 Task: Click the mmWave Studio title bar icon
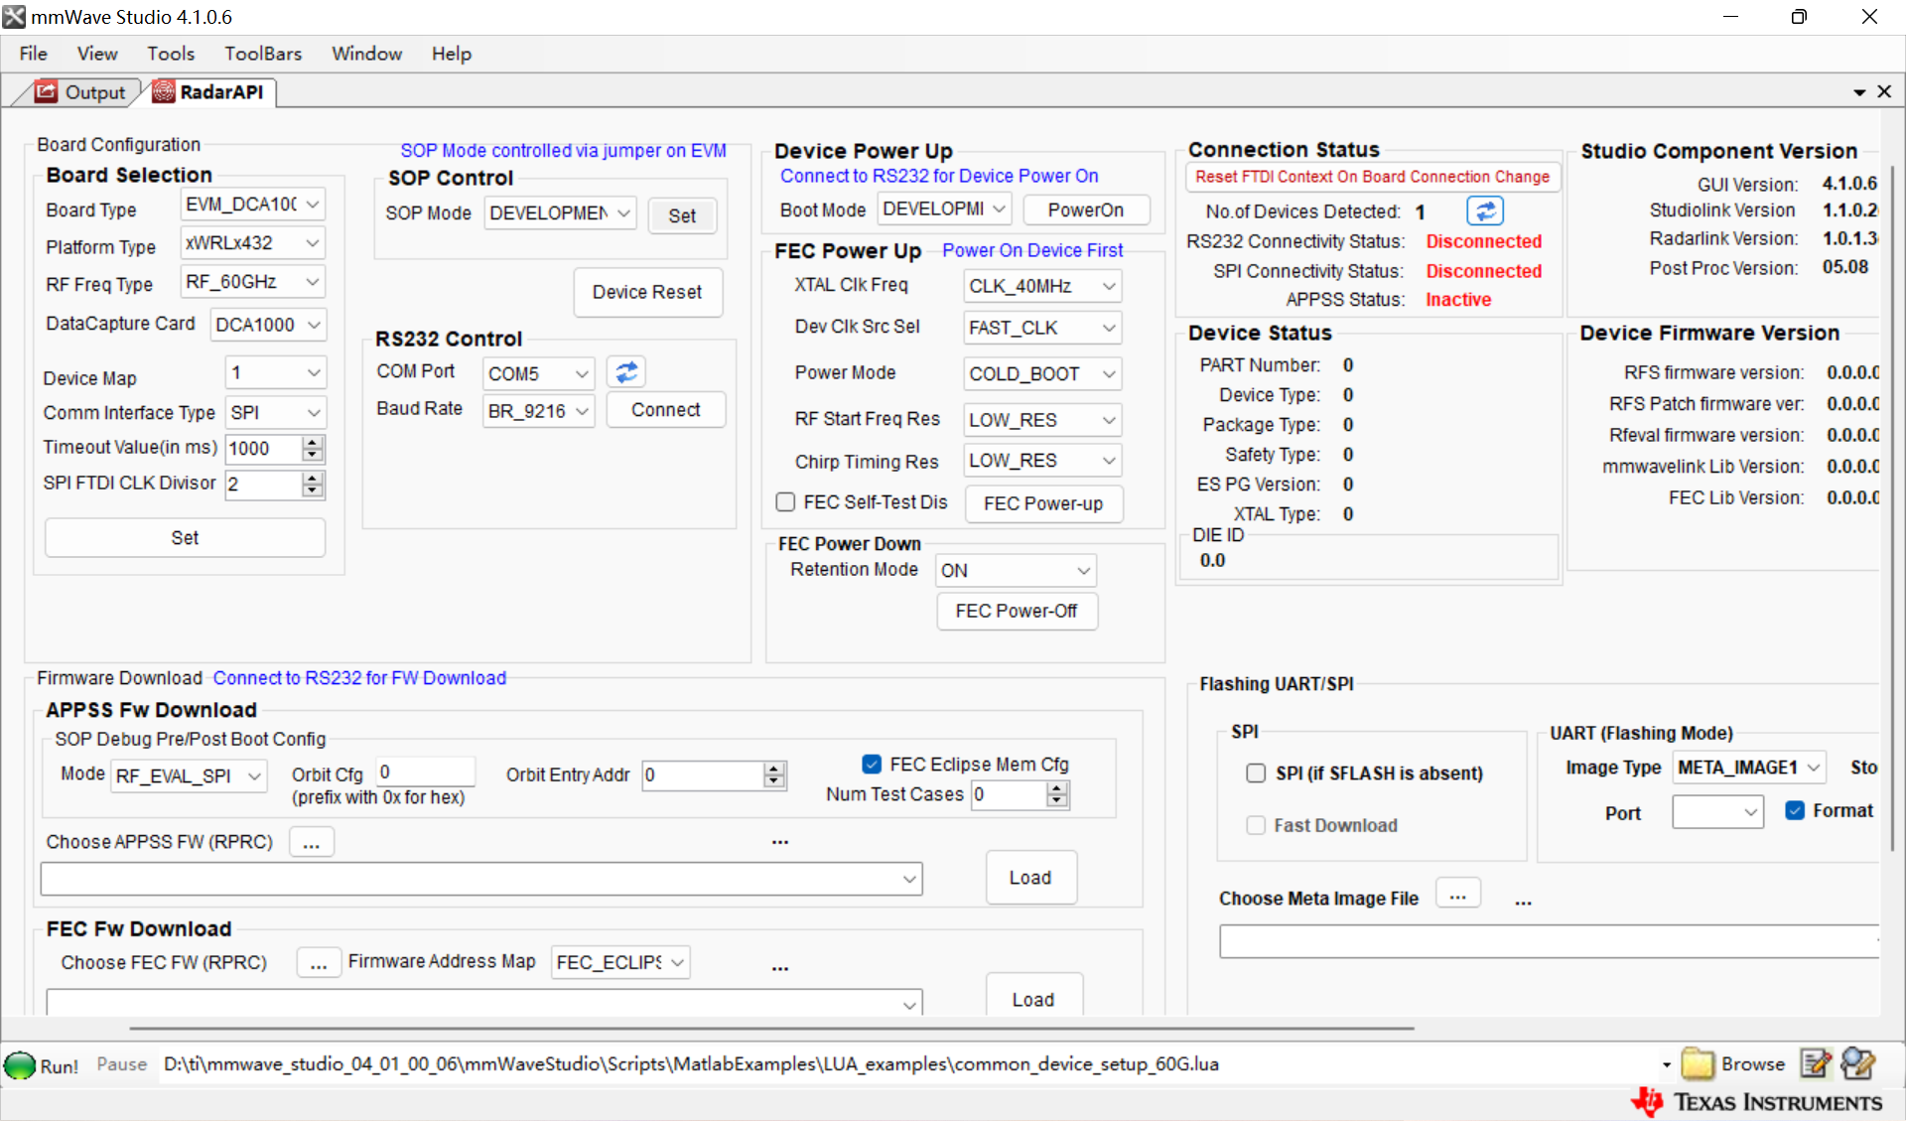(x=14, y=17)
